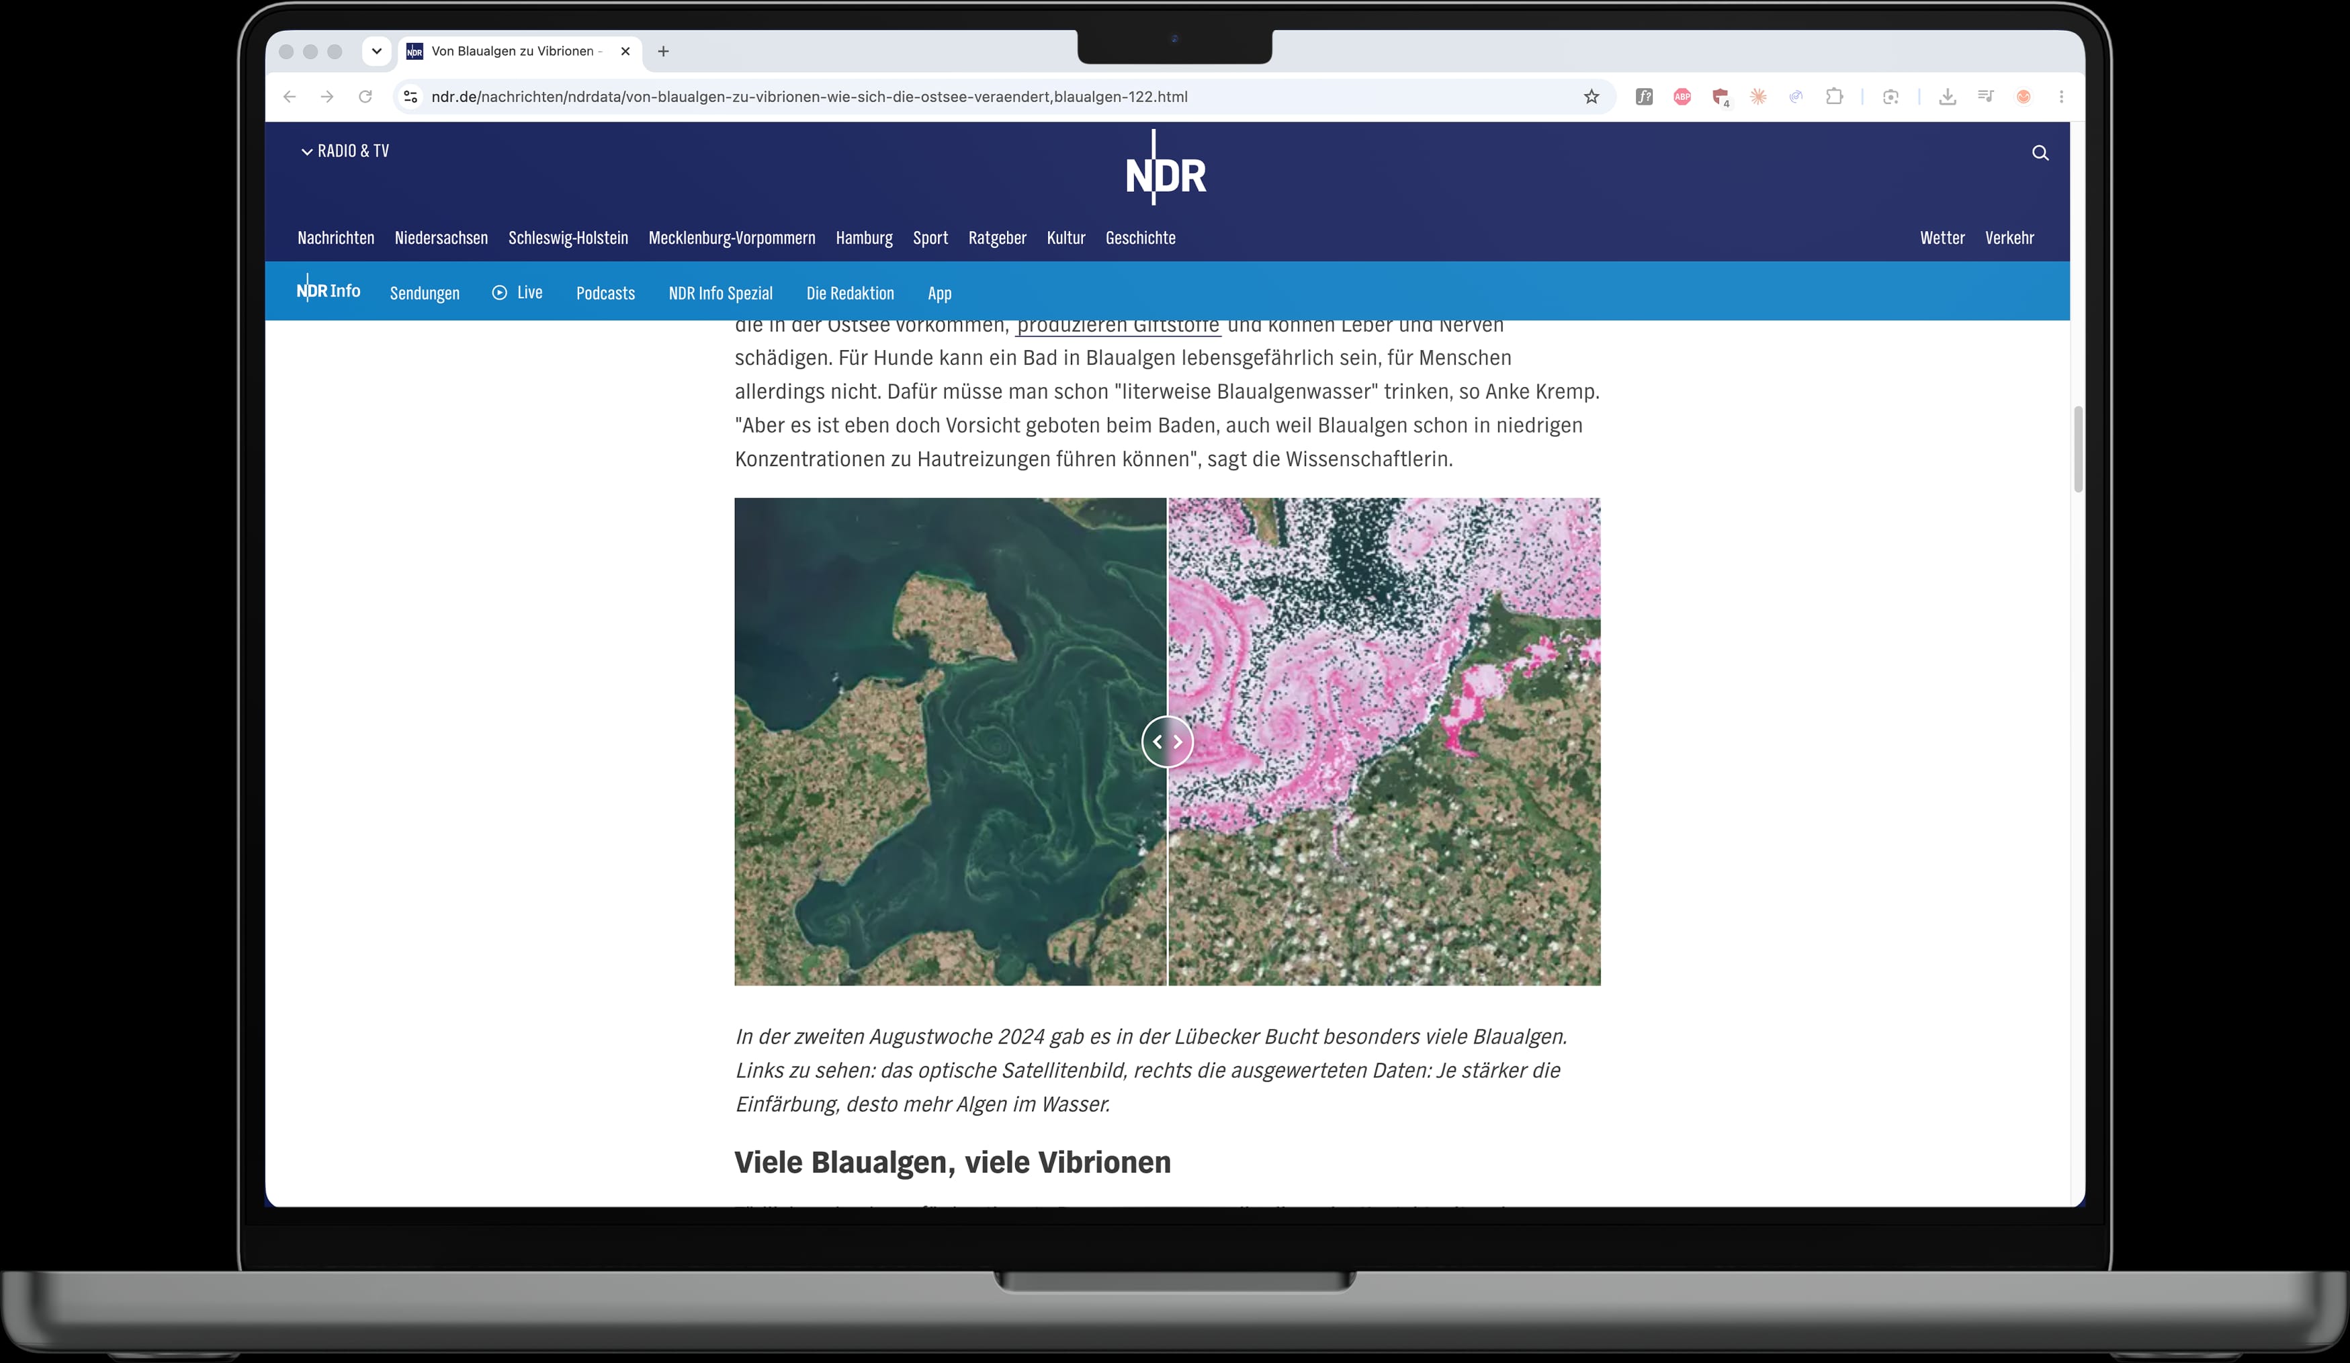
Task: Click the screenshot capture lens icon
Action: (x=1891, y=97)
